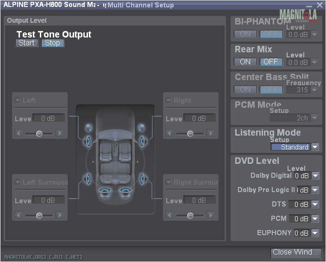Viewport: 326px width, 262px height.
Task: Close Multi Channel Setup with X icon
Action: [320, 5]
